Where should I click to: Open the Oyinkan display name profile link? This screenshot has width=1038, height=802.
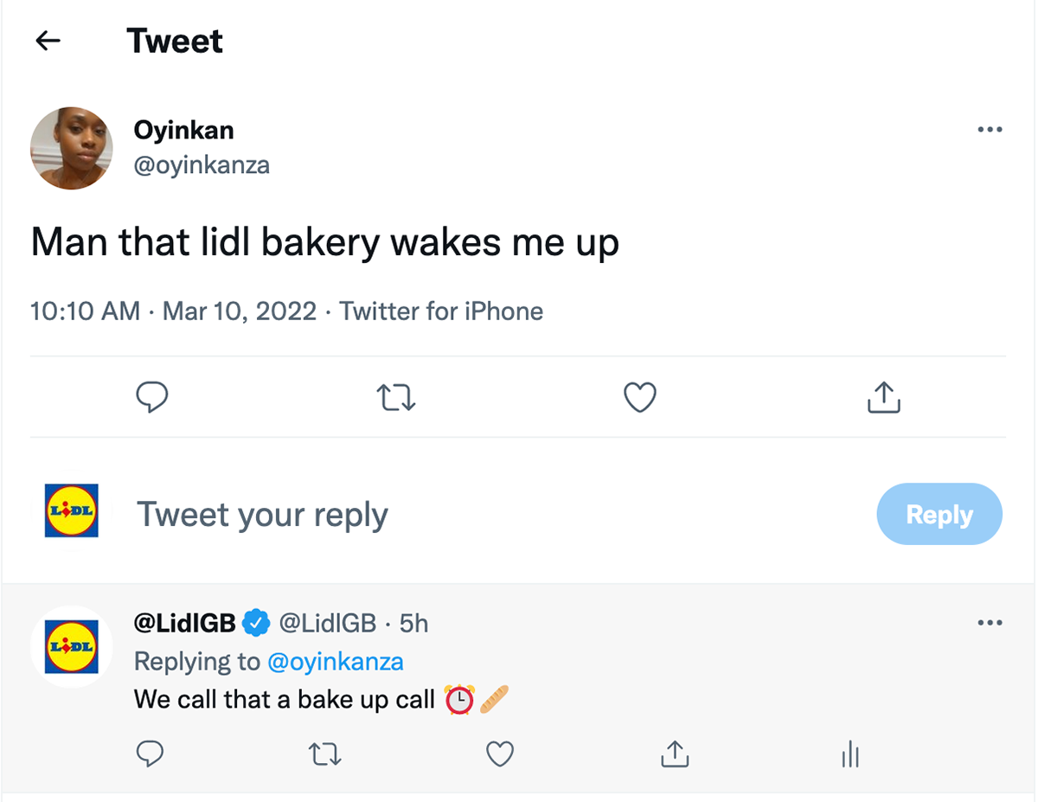tap(183, 130)
